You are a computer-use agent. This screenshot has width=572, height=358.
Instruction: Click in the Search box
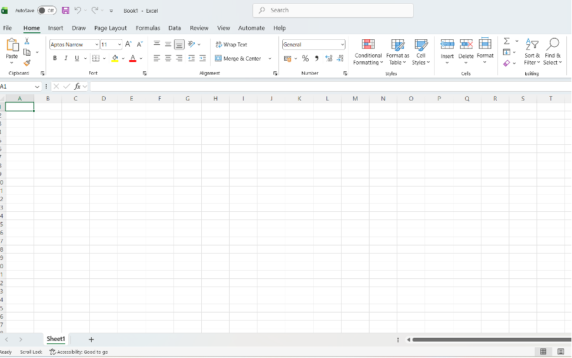point(333,10)
